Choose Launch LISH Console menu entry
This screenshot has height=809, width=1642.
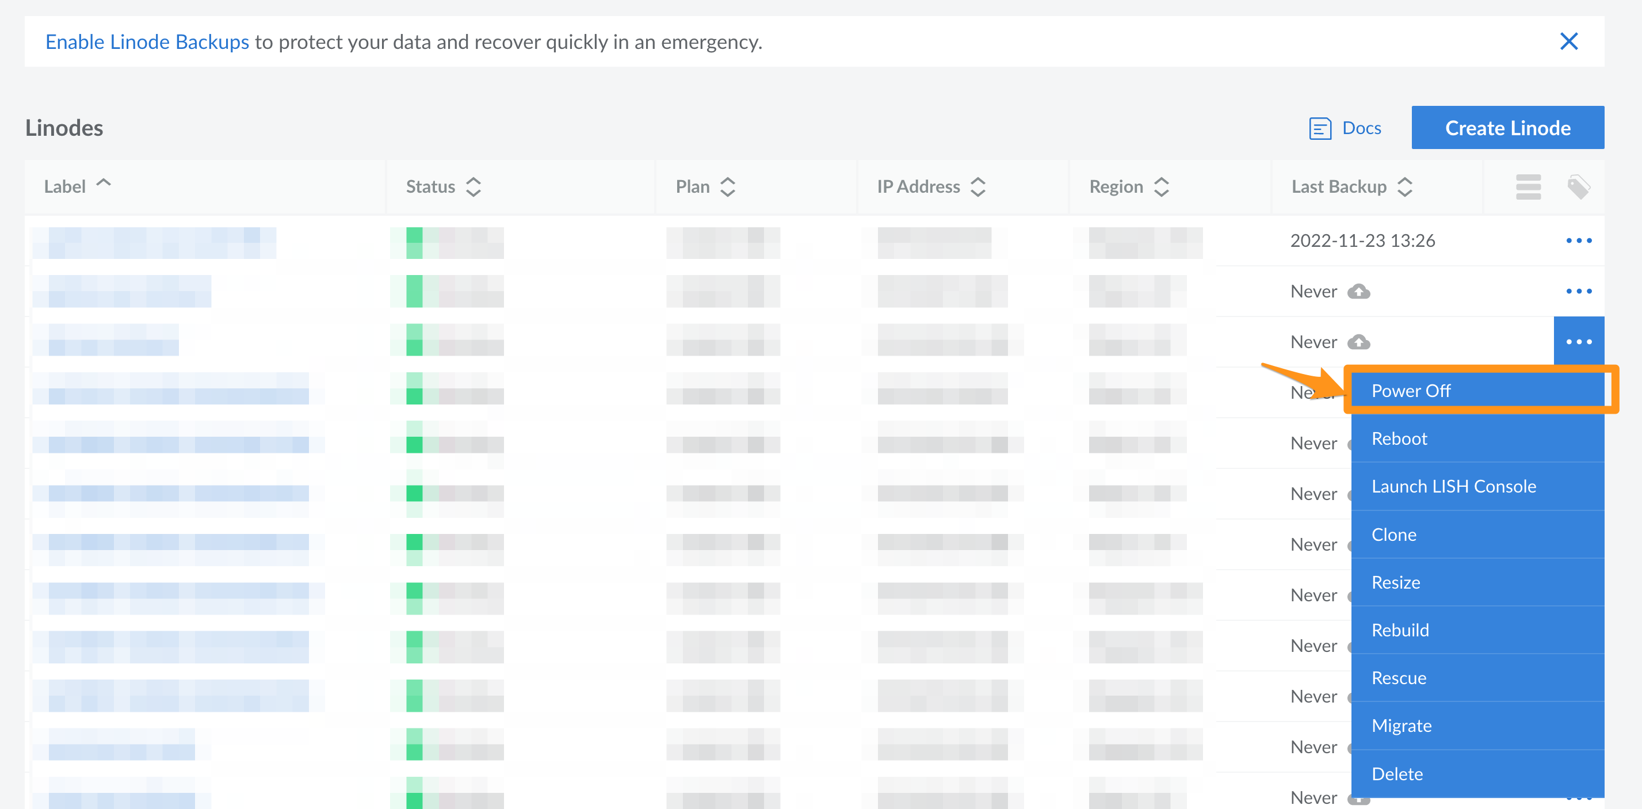coord(1453,486)
